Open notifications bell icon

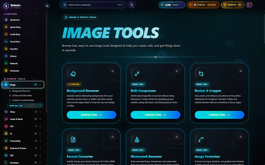[132, 5]
